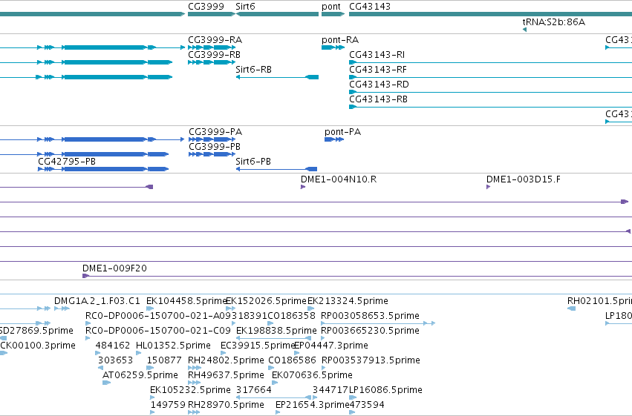Click the RP003537913.5prime label

pyautogui.click(x=371, y=361)
